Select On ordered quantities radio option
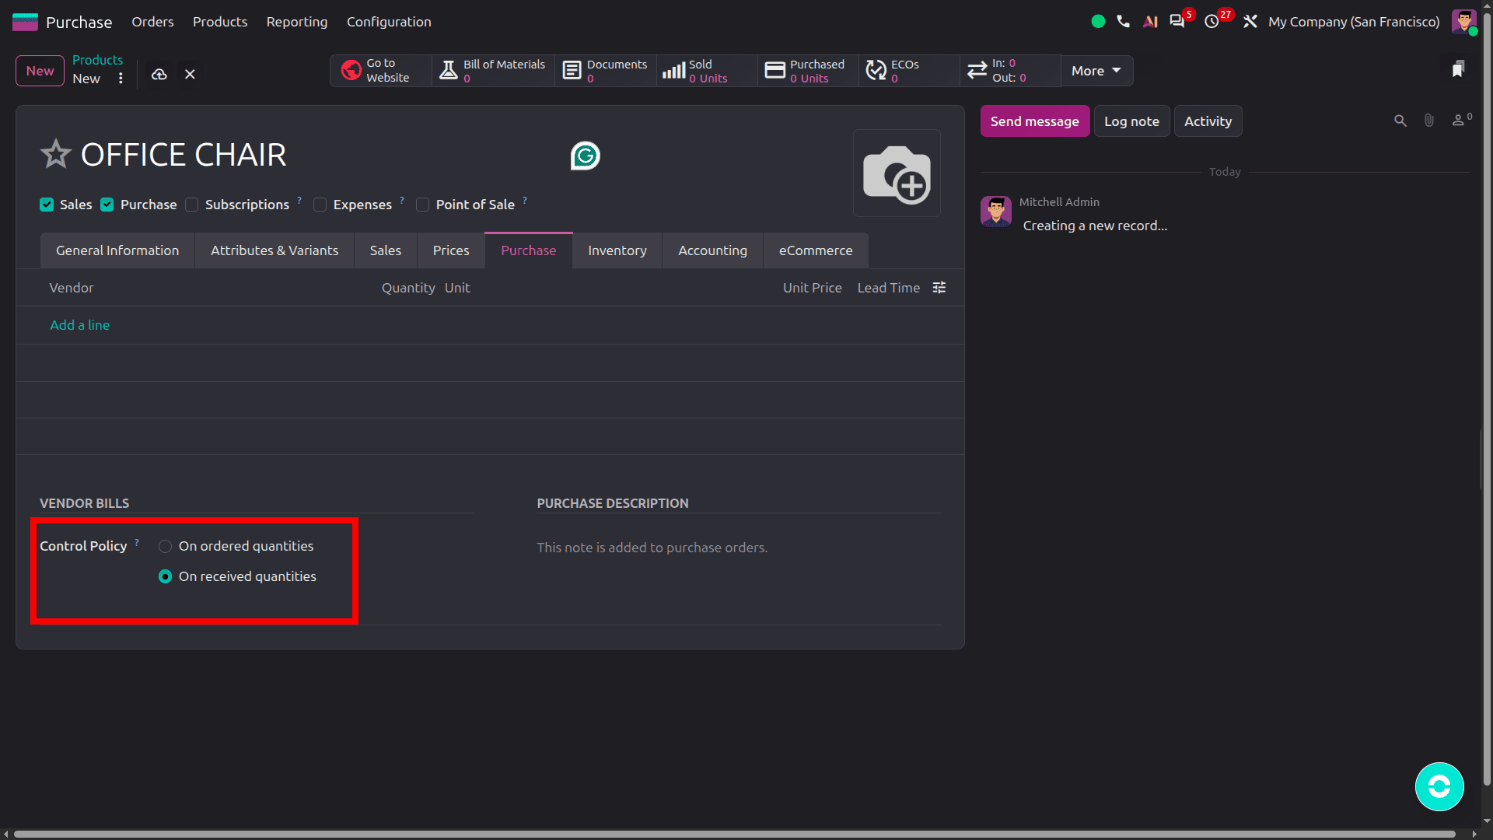The width and height of the screenshot is (1493, 840). [165, 546]
